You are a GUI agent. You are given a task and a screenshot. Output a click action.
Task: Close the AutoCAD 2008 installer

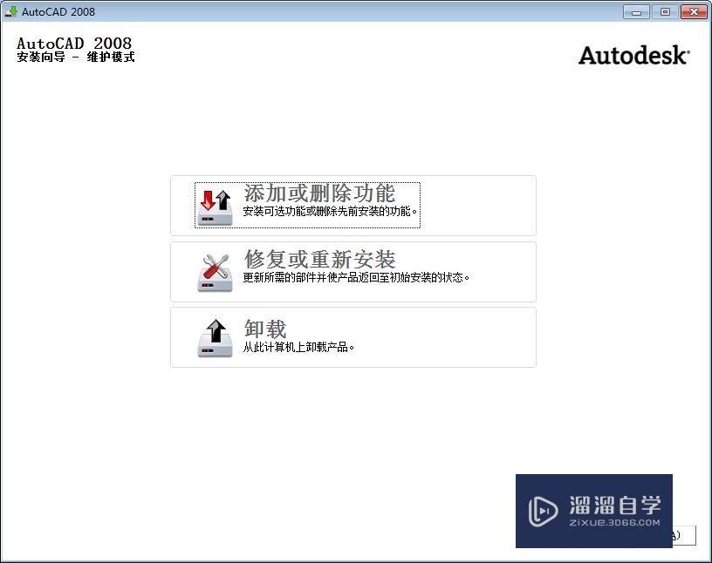pos(694,12)
